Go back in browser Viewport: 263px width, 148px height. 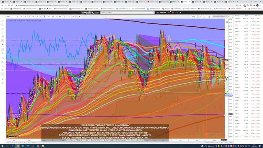(x=2, y=5)
